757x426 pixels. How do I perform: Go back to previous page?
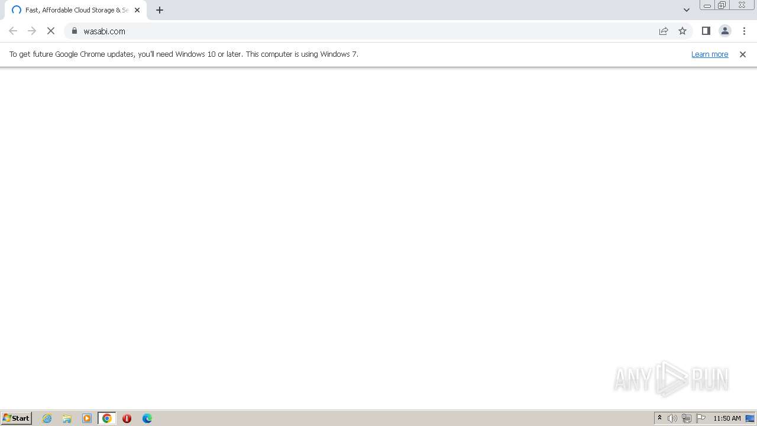[13, 31]
